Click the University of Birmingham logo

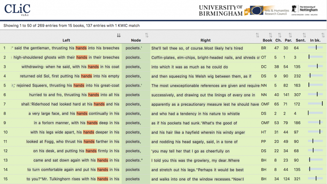[x=221, y=10]
